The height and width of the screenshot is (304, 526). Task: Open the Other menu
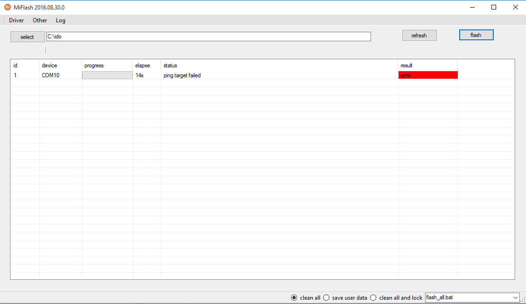coord(40,20)
